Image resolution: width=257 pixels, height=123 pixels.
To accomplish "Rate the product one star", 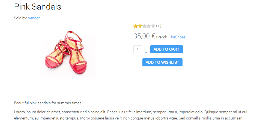I will tap(136, 26).
